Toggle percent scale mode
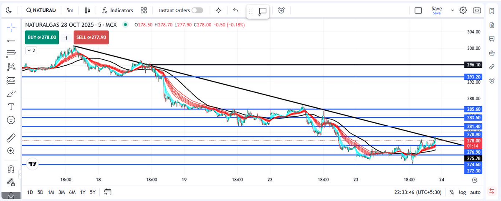 (452, 192)
